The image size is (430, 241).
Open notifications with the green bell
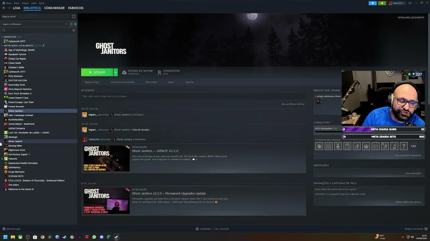pos(382,3)
